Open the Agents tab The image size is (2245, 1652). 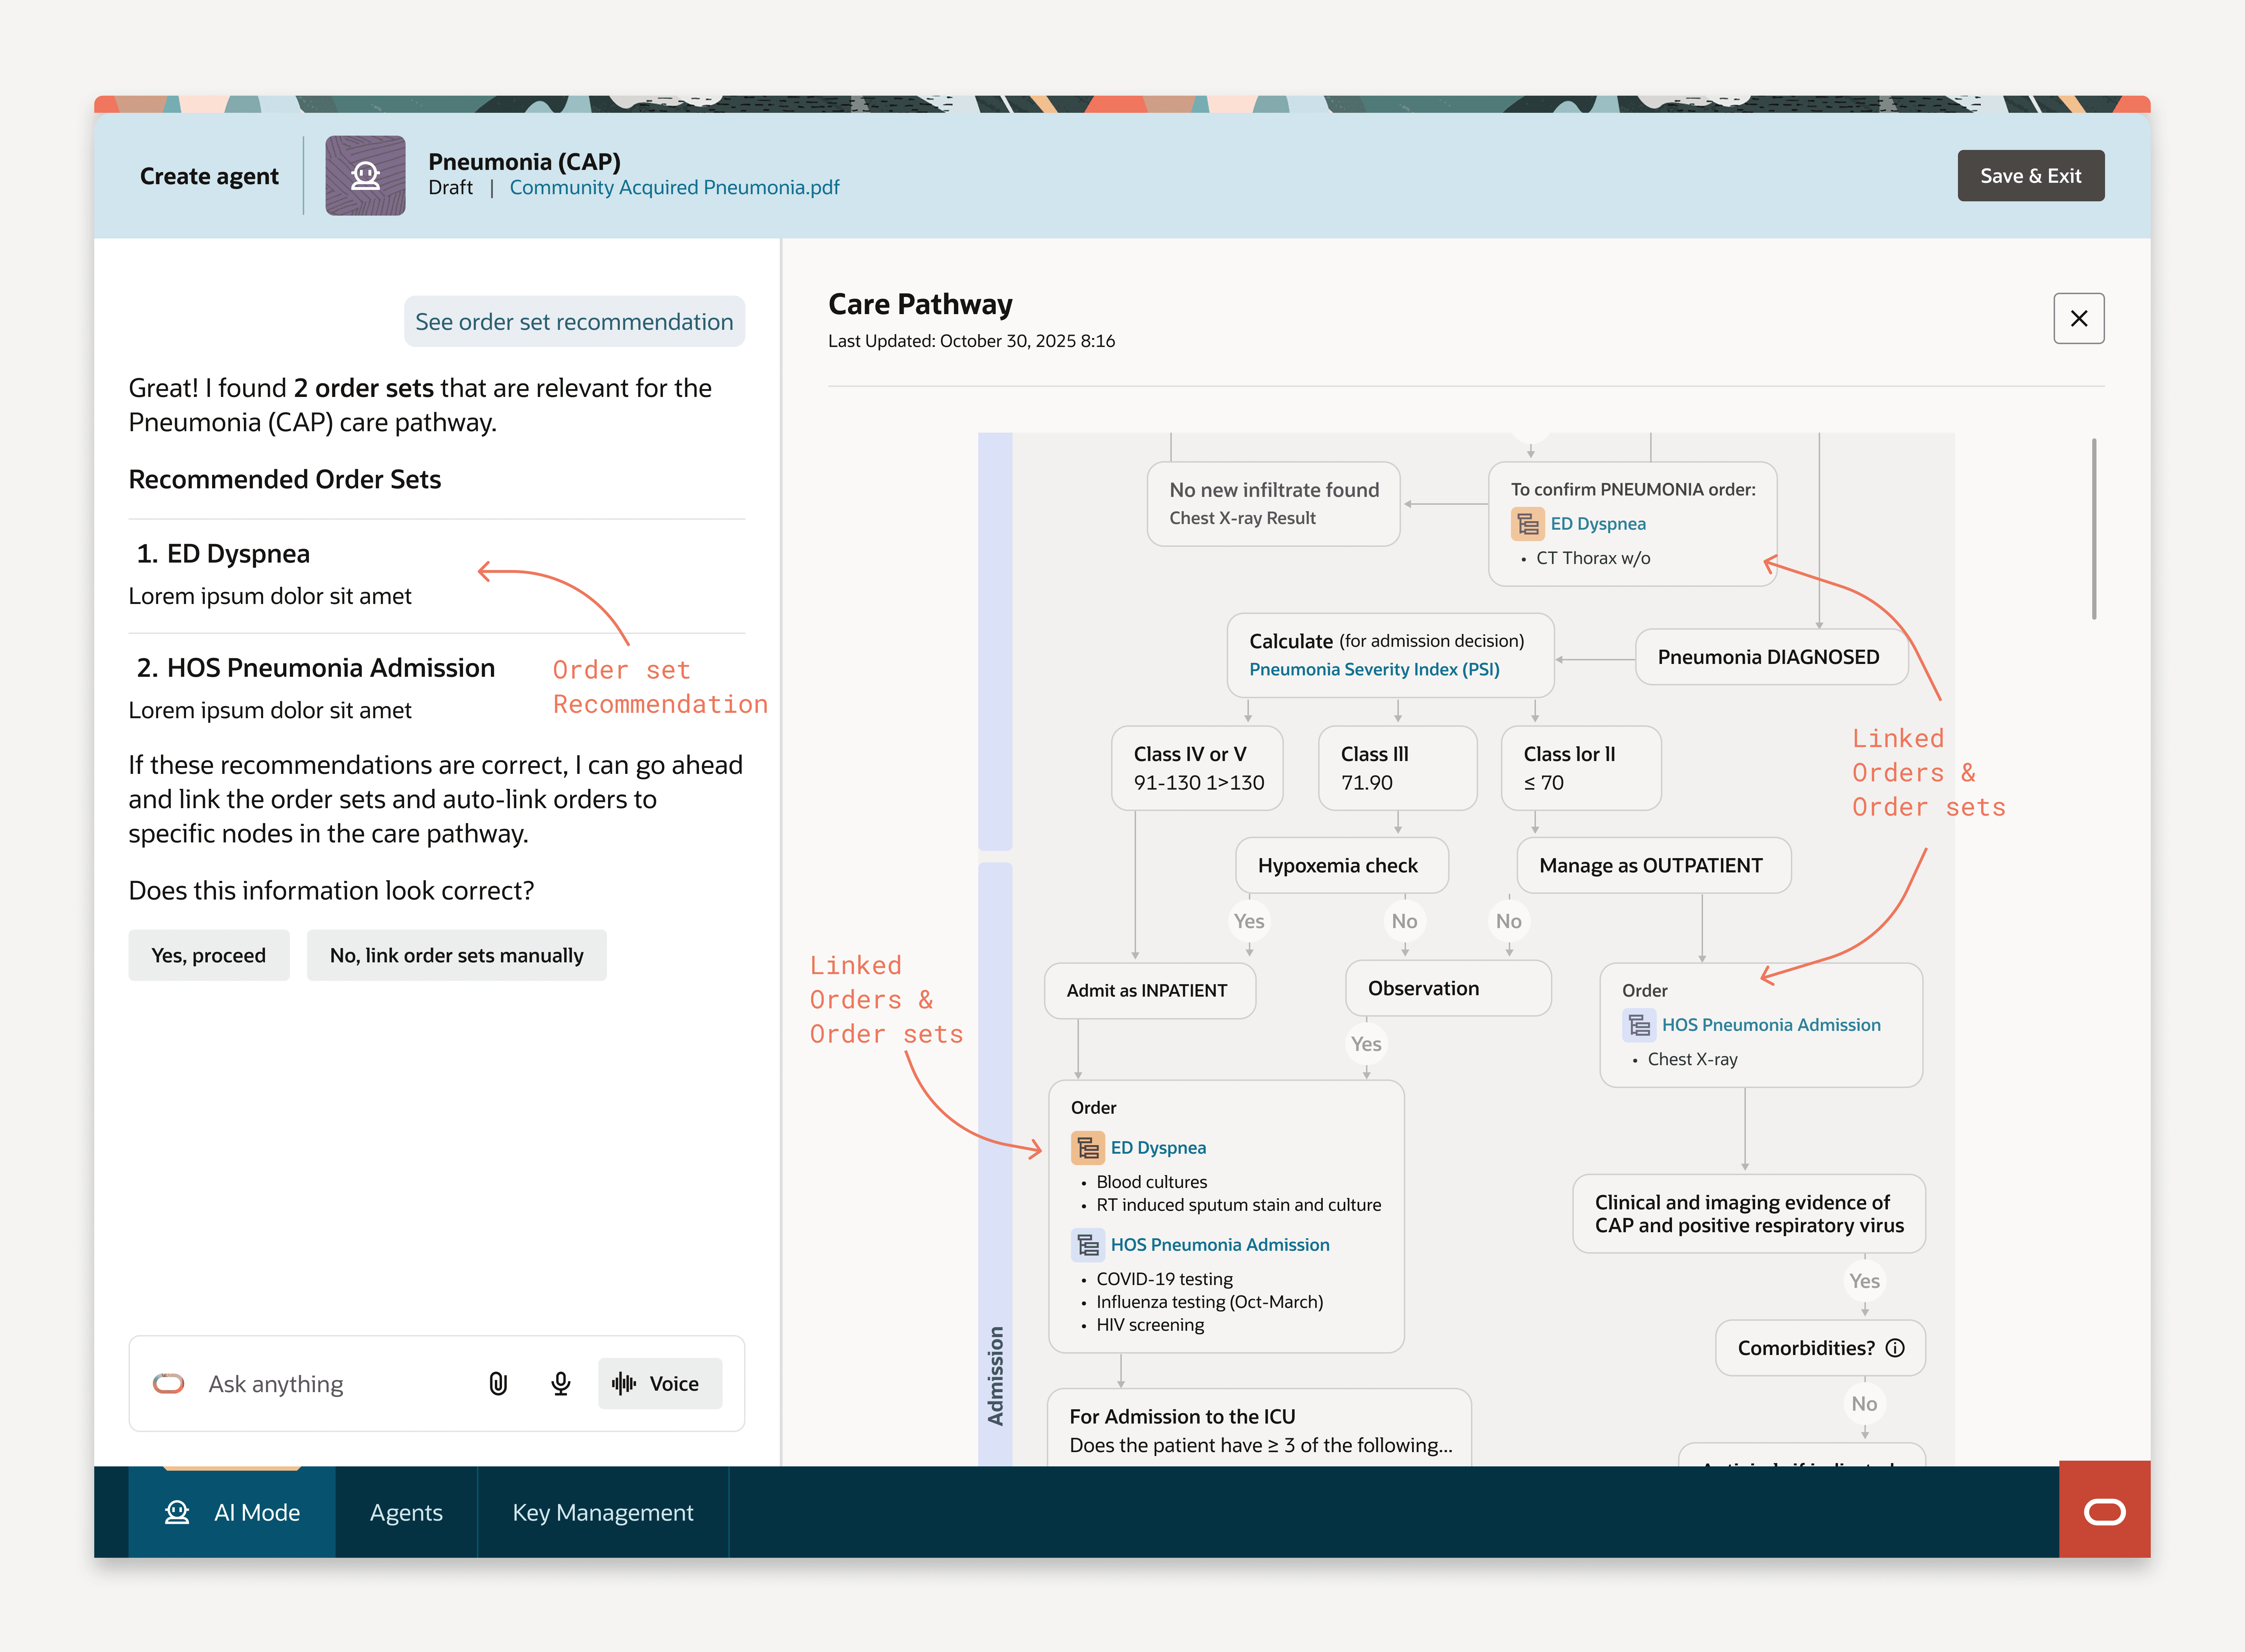coord(406,1512)
